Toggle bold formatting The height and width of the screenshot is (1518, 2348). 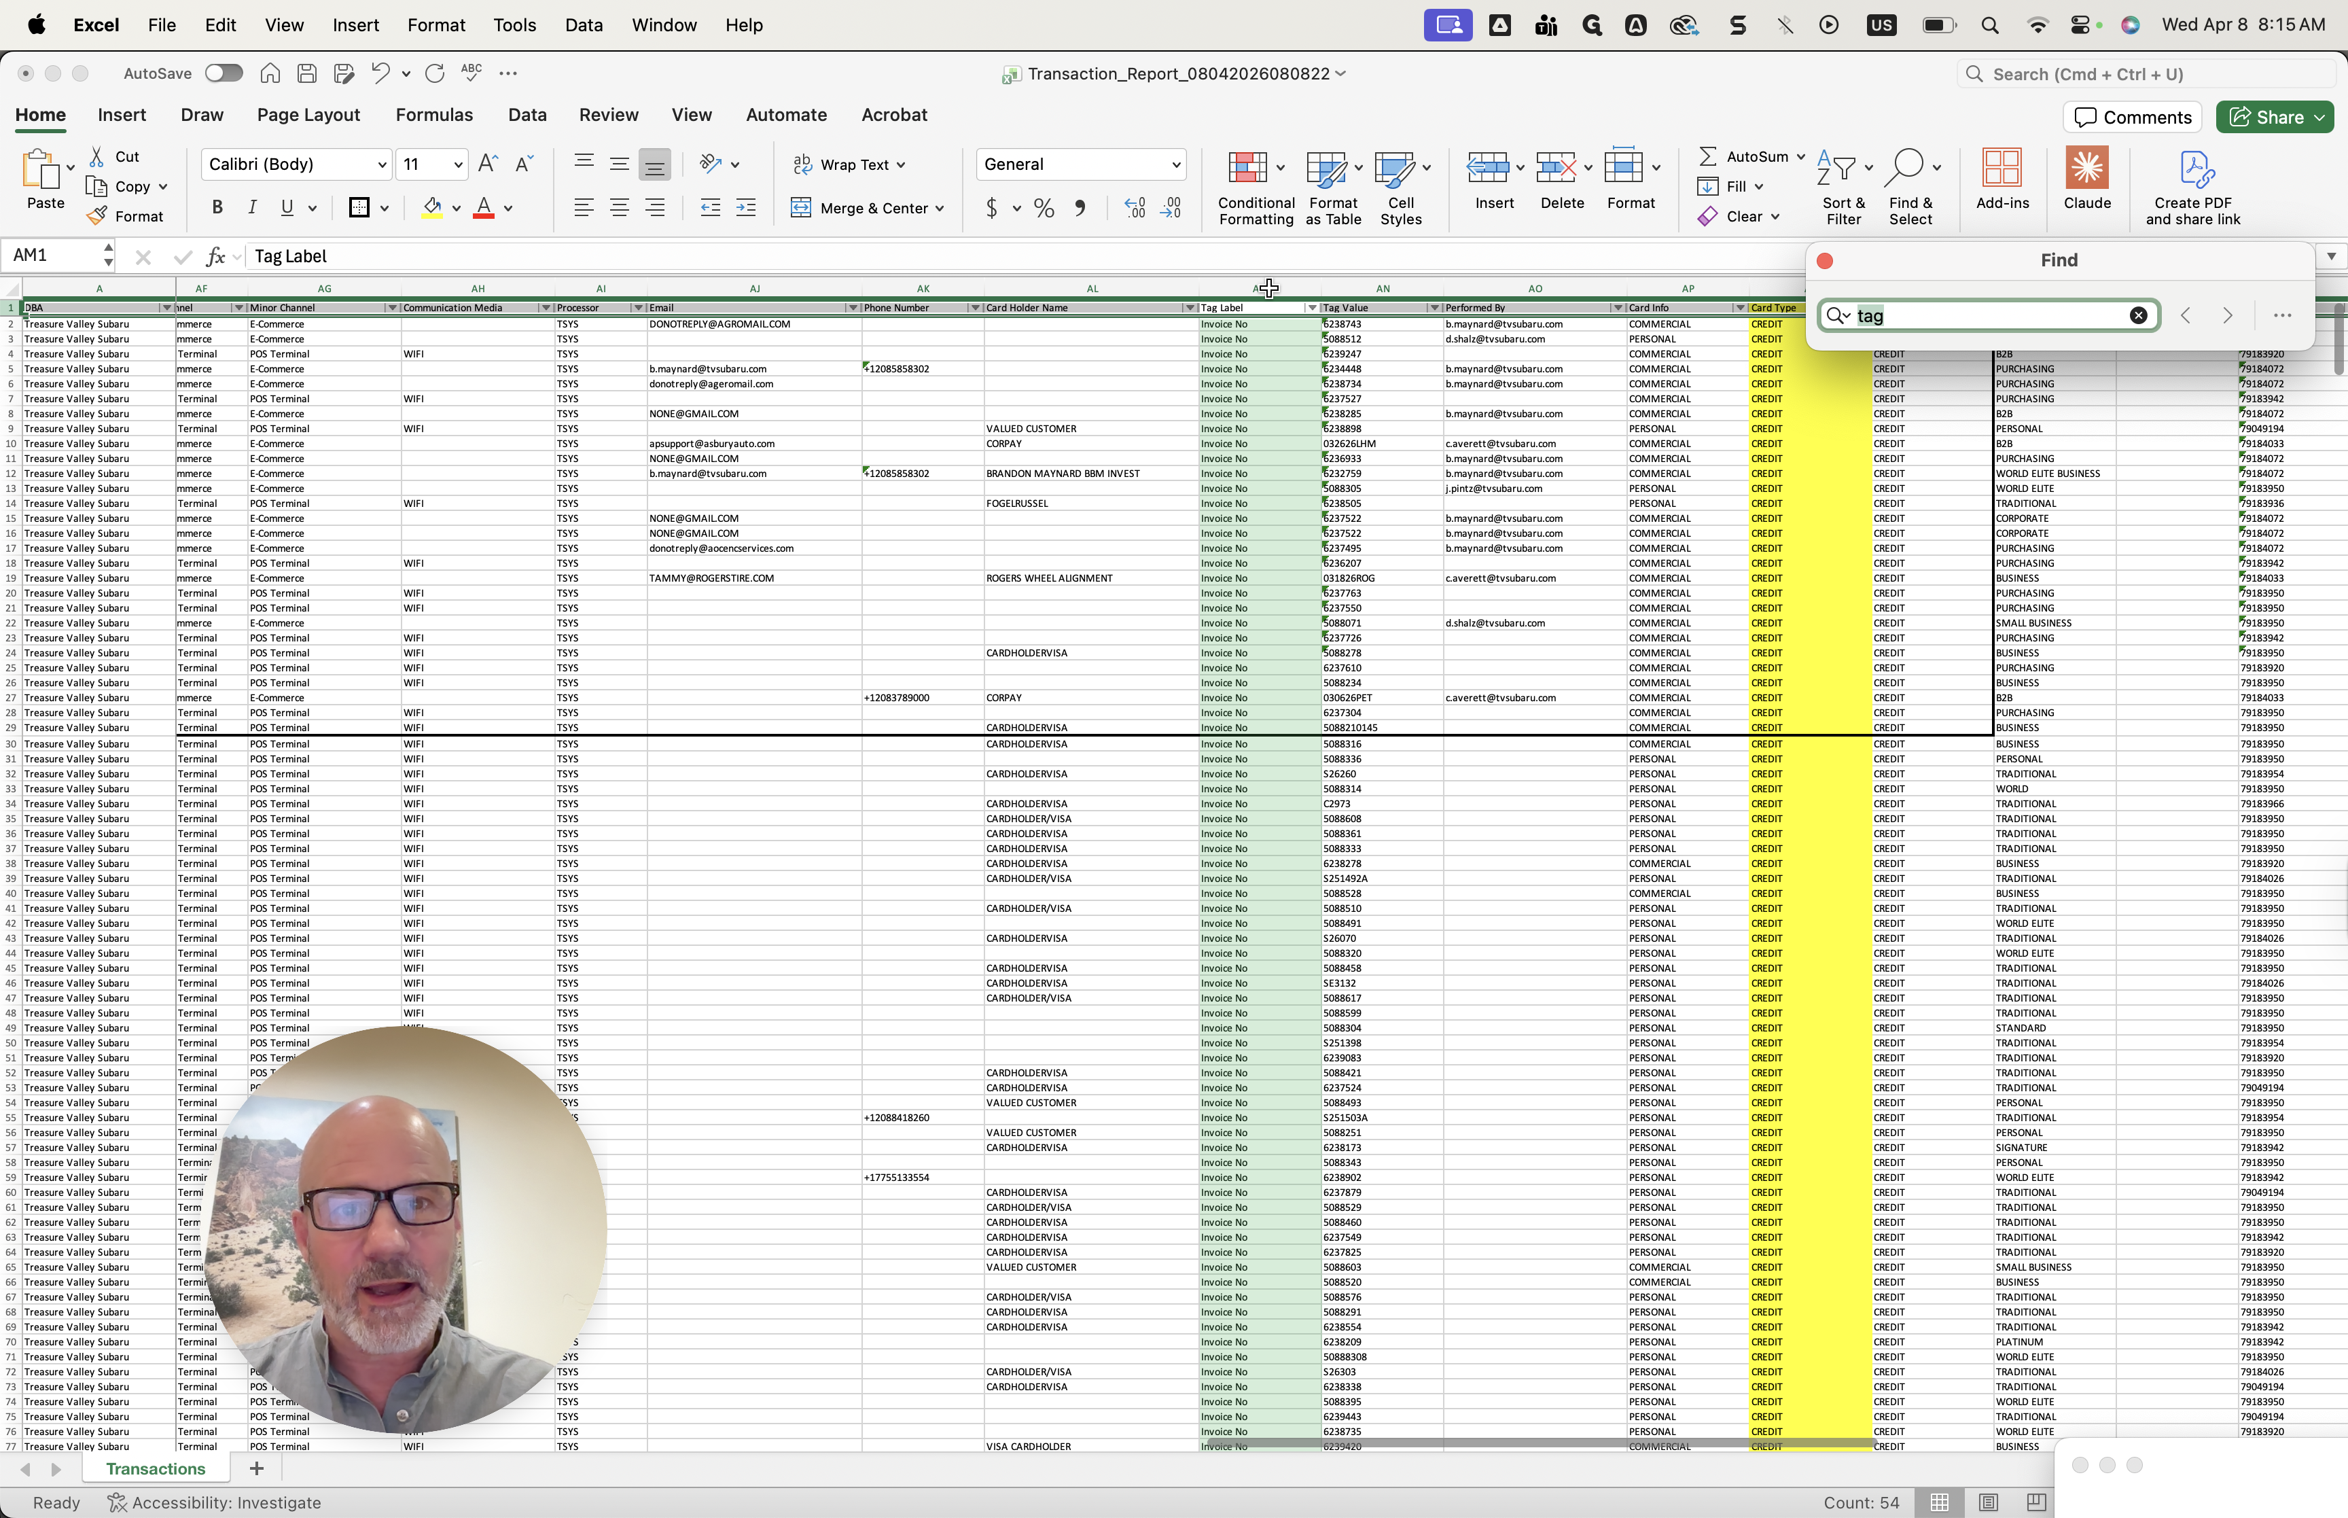[x=218, y=208]
